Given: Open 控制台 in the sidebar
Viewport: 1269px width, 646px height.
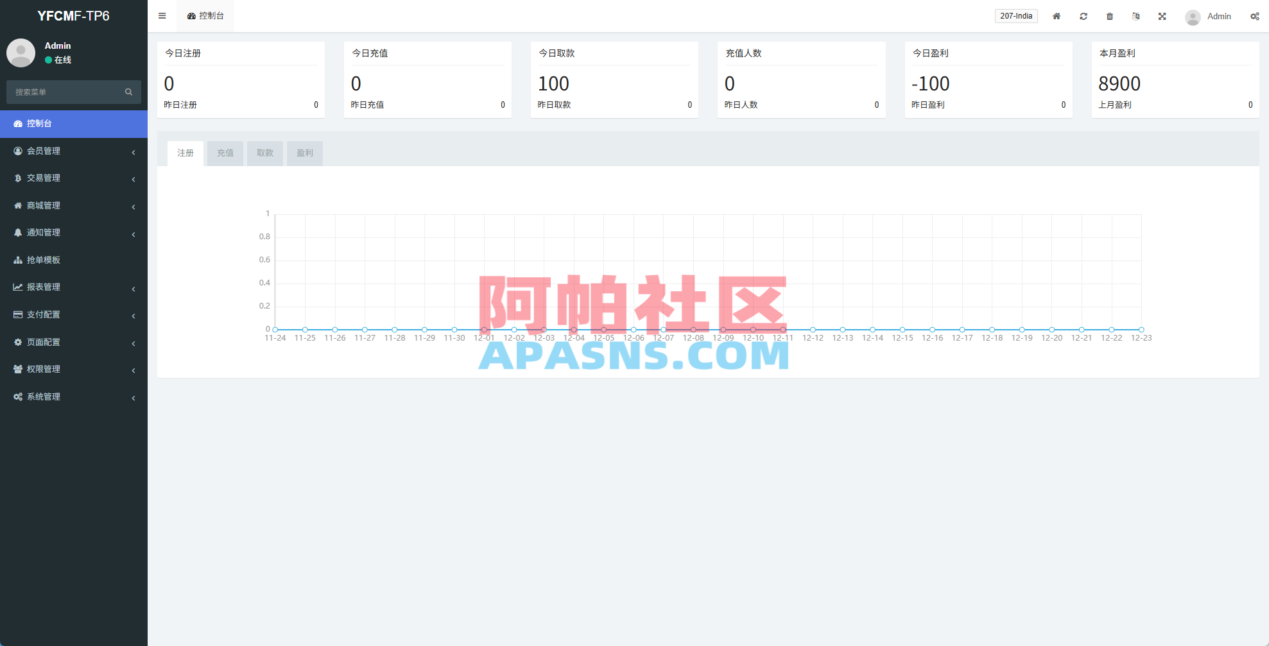Looking at the screenshot, I should [74, 124].
